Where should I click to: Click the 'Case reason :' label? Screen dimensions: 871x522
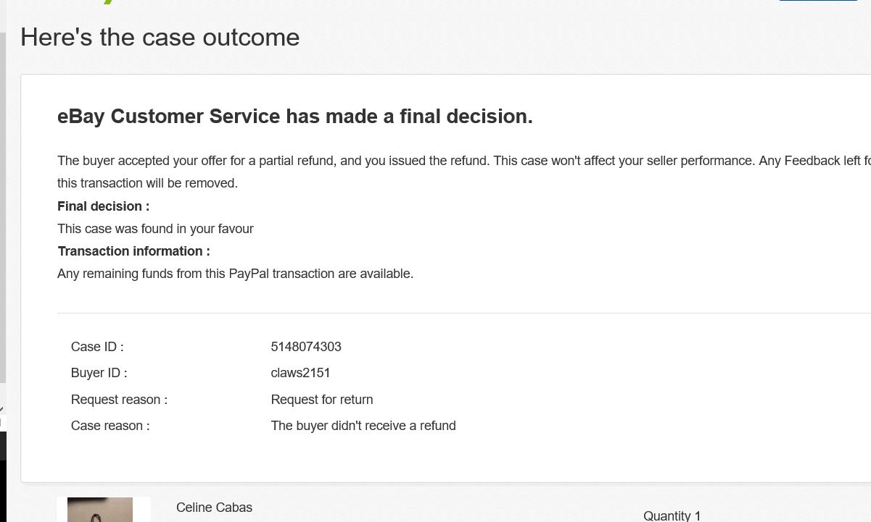110,426
